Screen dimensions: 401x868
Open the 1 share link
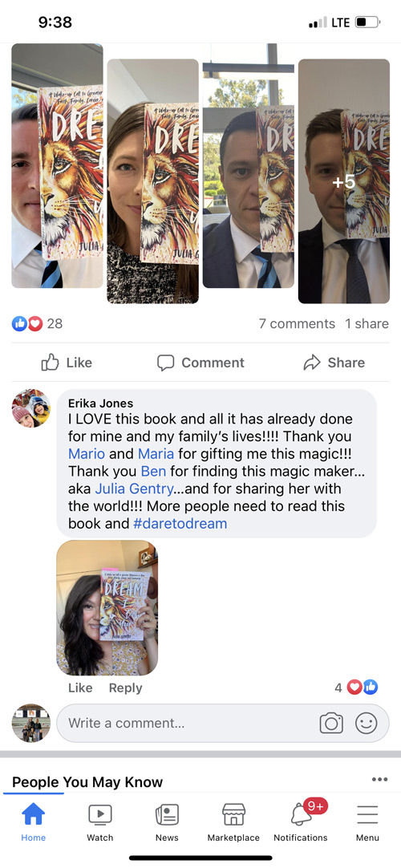pos(367,324)
